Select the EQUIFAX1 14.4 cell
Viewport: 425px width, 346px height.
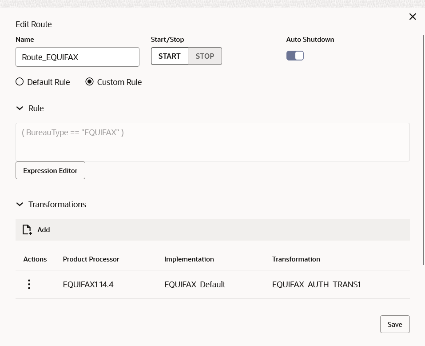tap(88, 284)
